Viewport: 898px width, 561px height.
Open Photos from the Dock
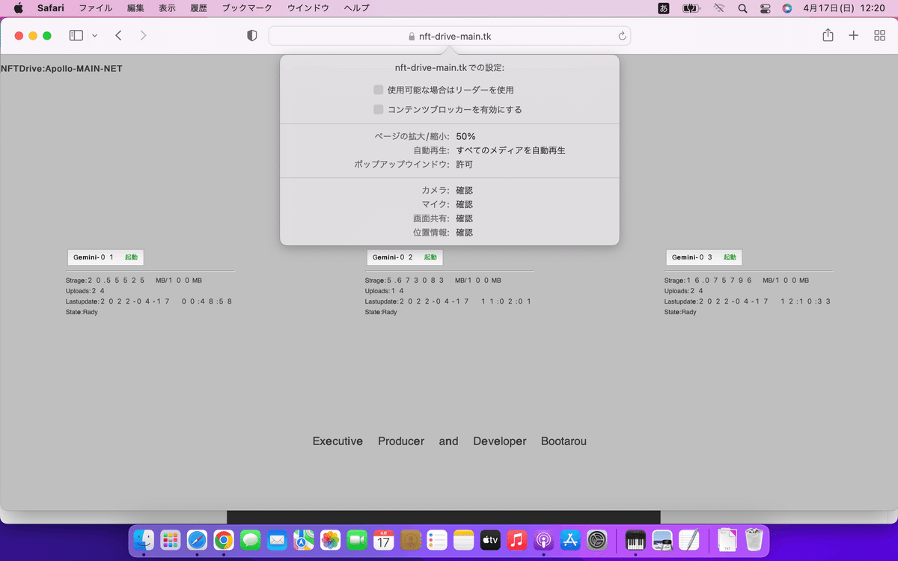pyautogui.click(x=331, y=539)
